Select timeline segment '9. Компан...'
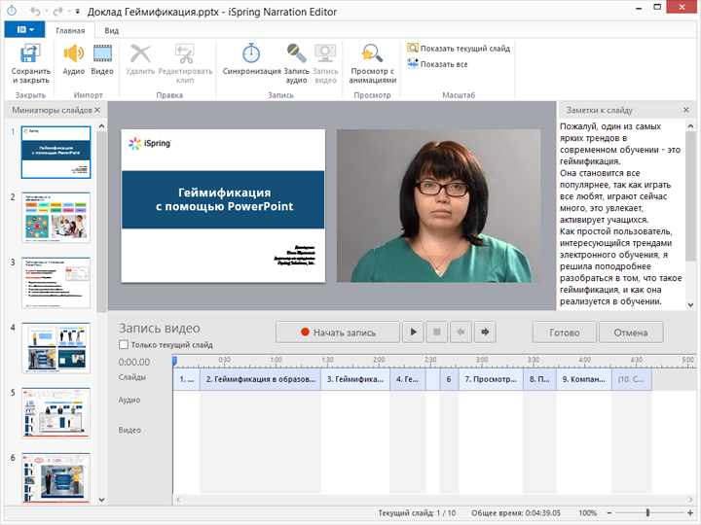The height and width of the screenshot is (525, 701). [x=584, y=379]
